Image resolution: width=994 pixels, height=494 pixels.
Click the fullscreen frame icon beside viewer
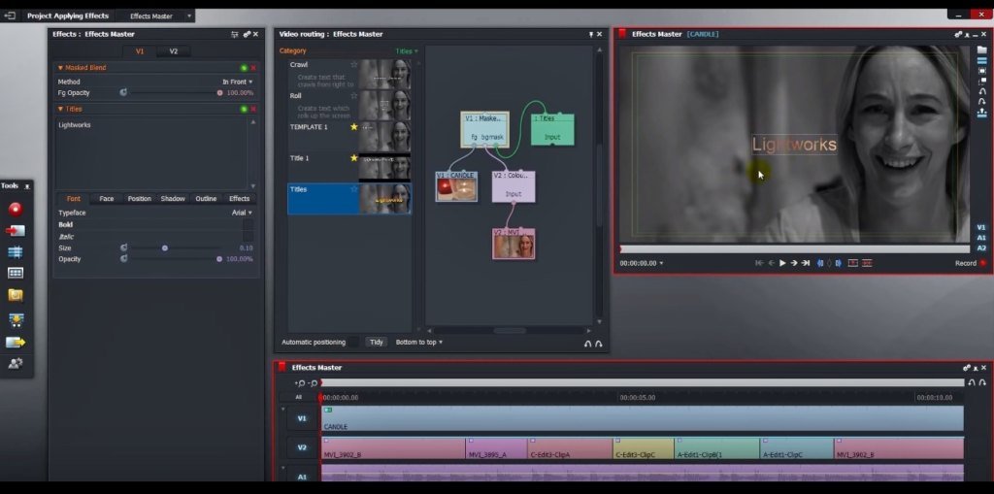point(982,71)
